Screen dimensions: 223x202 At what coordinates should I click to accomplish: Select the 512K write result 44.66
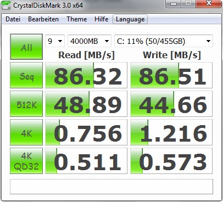[171, 104]
